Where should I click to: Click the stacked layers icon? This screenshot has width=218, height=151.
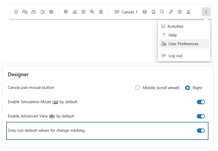[x=145, y=12]
